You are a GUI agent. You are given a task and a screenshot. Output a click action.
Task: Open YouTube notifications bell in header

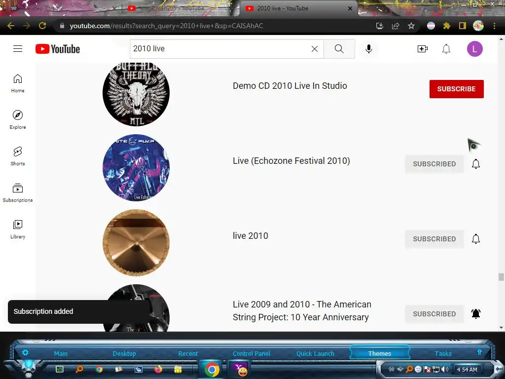pos(446,49)
